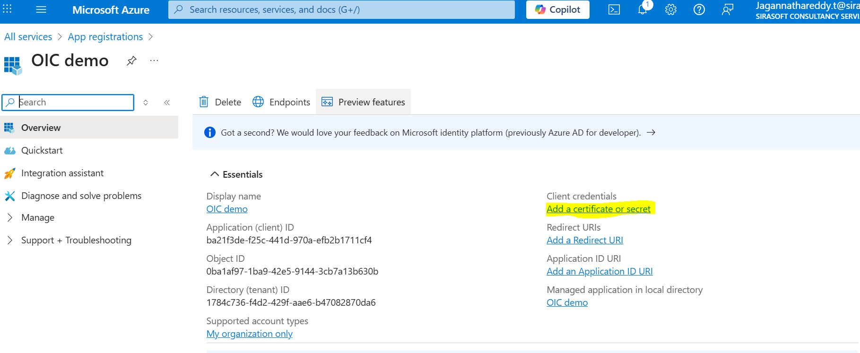This screenshot has width=860, height=353.
Task: Click the OIC demo app registration icon
Action: tap(13, 65)
